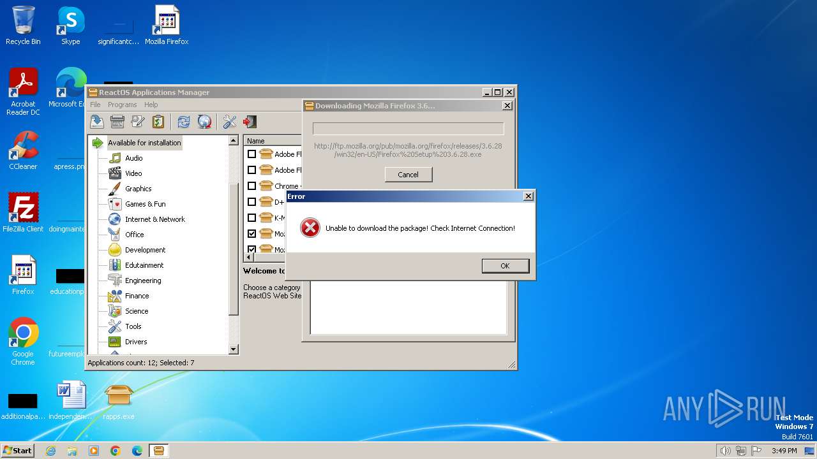The image size is (817, 459).
Task: Click the Update Database globe icon
Action: (x=204, y=122)
